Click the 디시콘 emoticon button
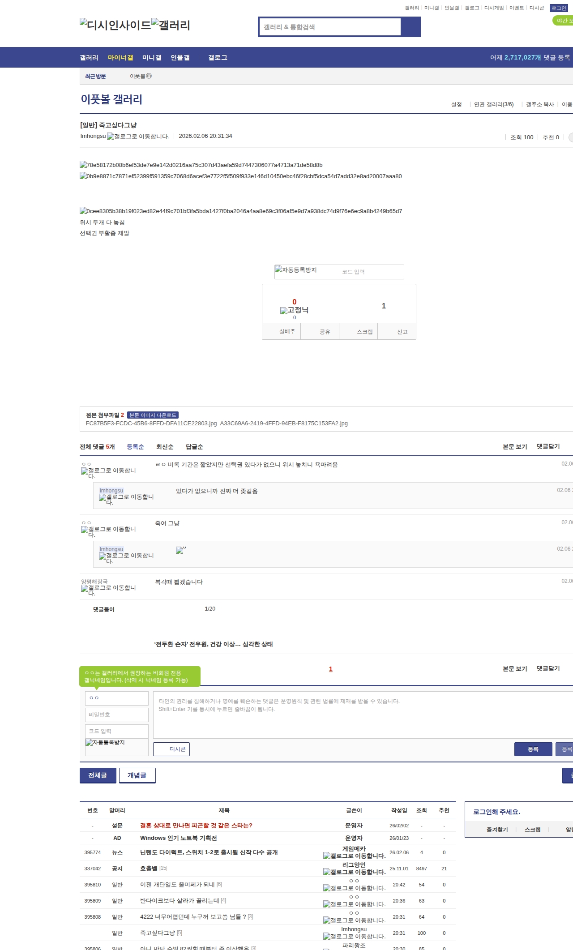573x950 pixels. 171,749
